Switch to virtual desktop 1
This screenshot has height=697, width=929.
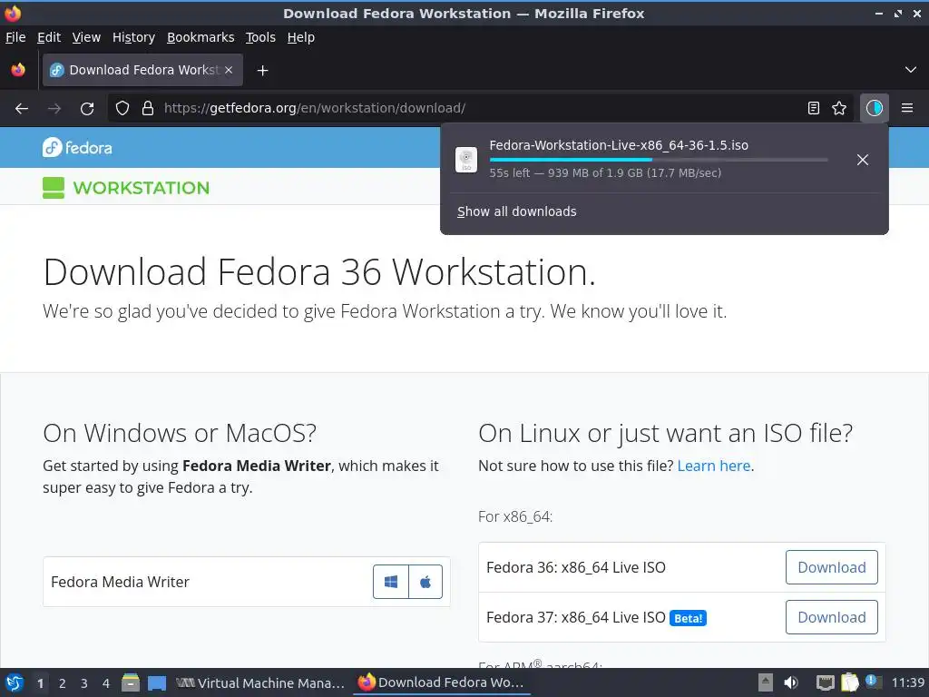pyautogui.click(x=40, y=683)
